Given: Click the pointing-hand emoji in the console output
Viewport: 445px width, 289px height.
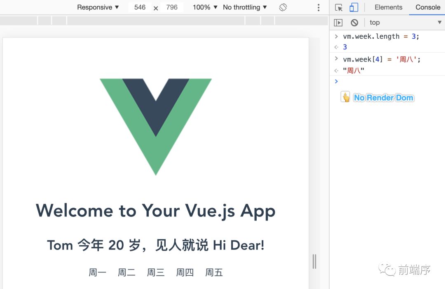Looking at the screenshot, I should (346, 97).
